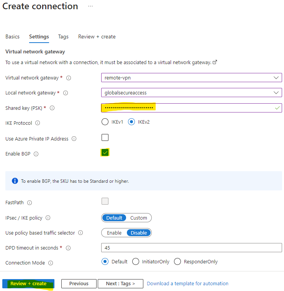Click info icon next to Enable BGP
Image resolution: width=284 pixels, height=291 pixels.
pos(36,154)
